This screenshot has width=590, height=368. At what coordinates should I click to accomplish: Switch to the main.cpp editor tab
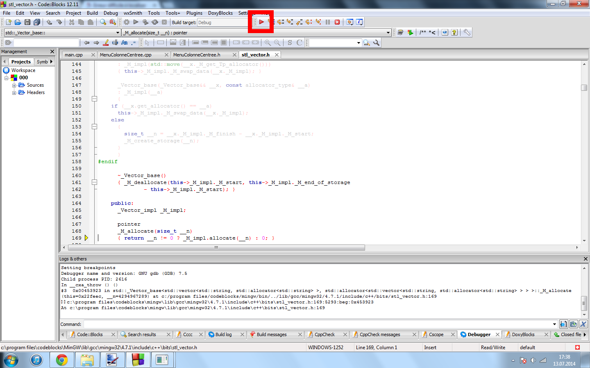(74, 55)
